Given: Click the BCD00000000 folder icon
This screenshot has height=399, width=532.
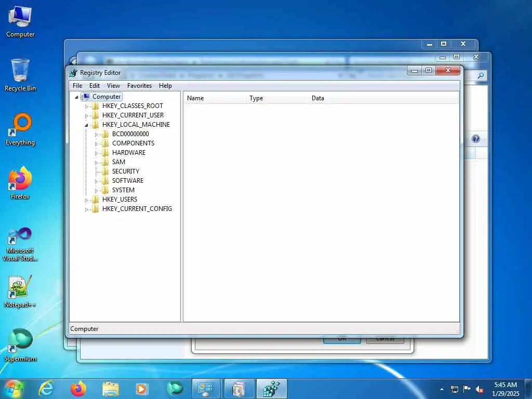Looking at the screenshot, I should (x=105, y=134).
